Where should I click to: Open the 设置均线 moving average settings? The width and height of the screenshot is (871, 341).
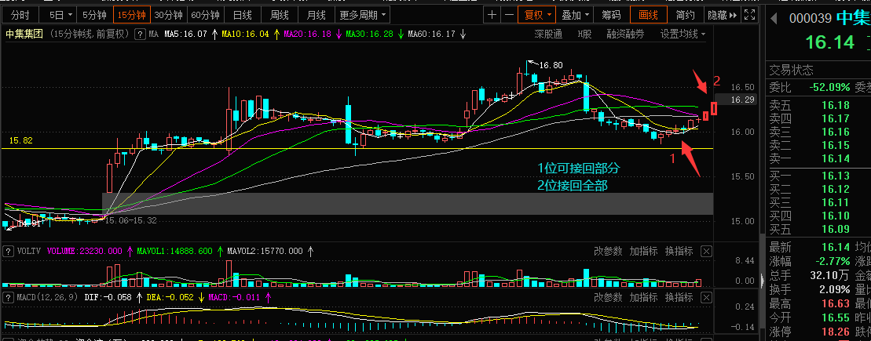683,34
